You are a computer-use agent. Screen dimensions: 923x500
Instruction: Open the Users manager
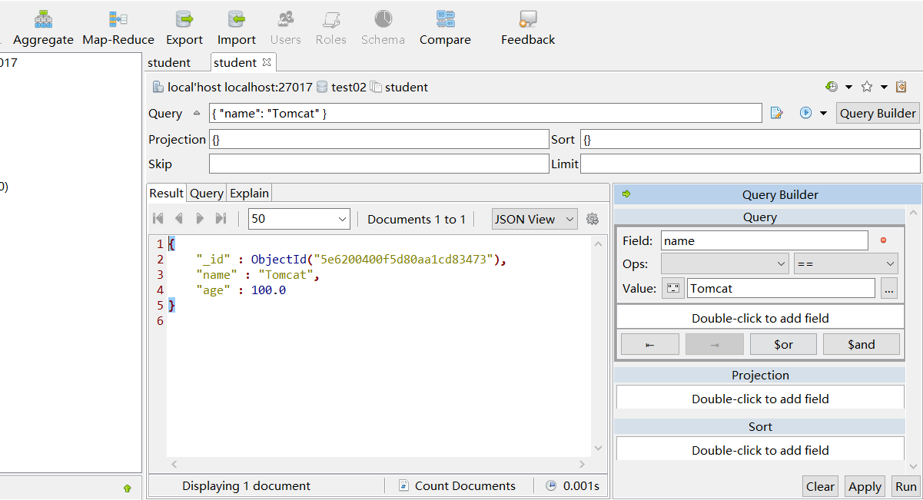coord(286,28)
